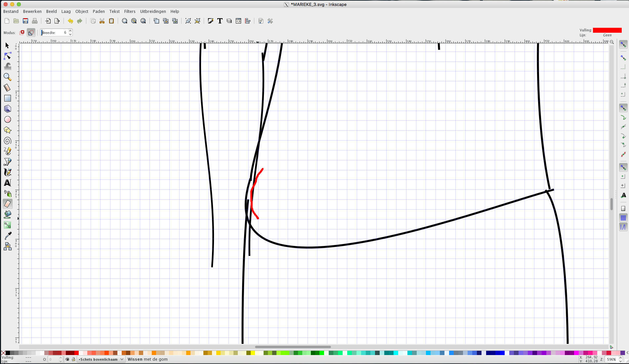Viewport: 629px width, 364px height.
Task: Toggle the current layer lock
Action: (x=73, y=359)
